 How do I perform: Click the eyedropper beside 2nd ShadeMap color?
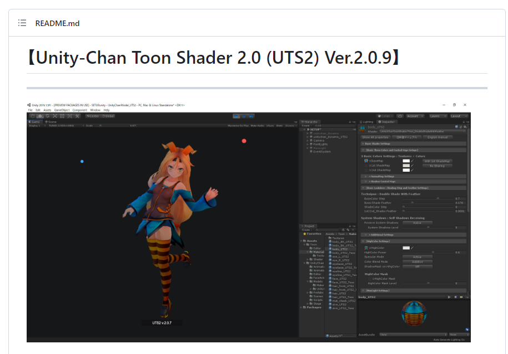click(x=413, y=170)
